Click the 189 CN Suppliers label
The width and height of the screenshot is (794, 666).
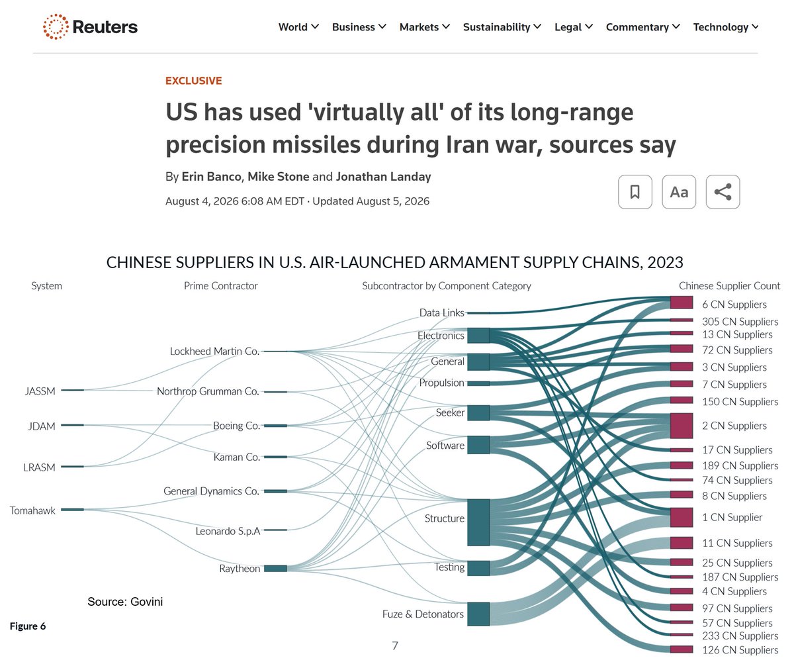740,466
